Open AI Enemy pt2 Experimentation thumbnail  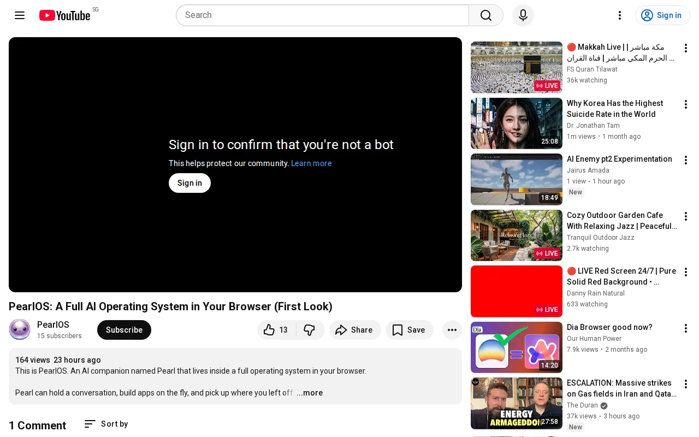(x=517, y=179)
